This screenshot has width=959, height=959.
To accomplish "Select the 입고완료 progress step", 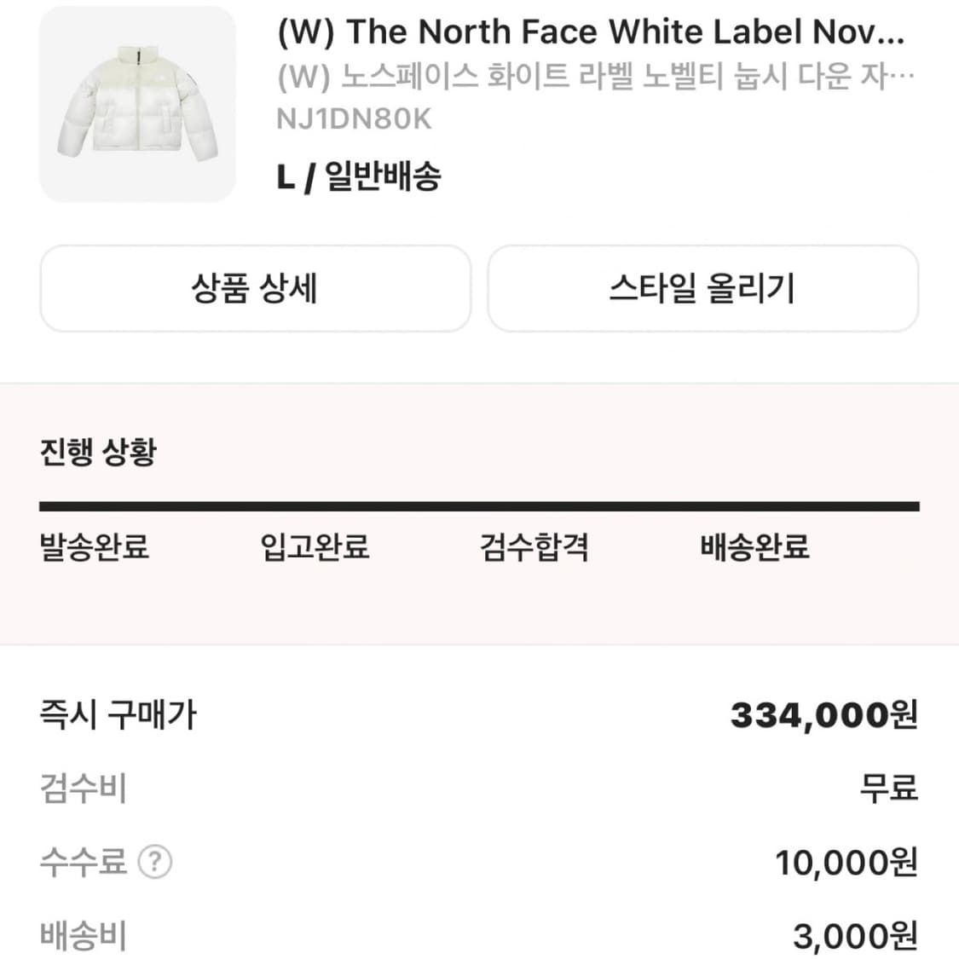I will (315, 549).
